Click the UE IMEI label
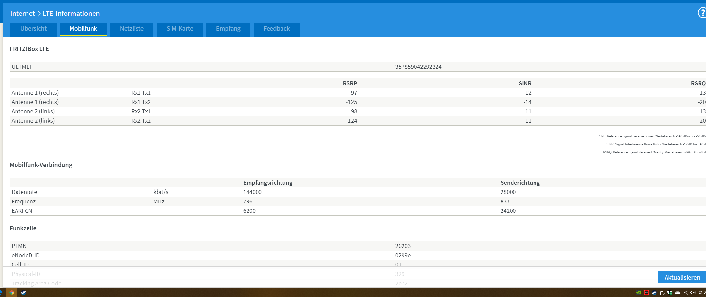 21,67
